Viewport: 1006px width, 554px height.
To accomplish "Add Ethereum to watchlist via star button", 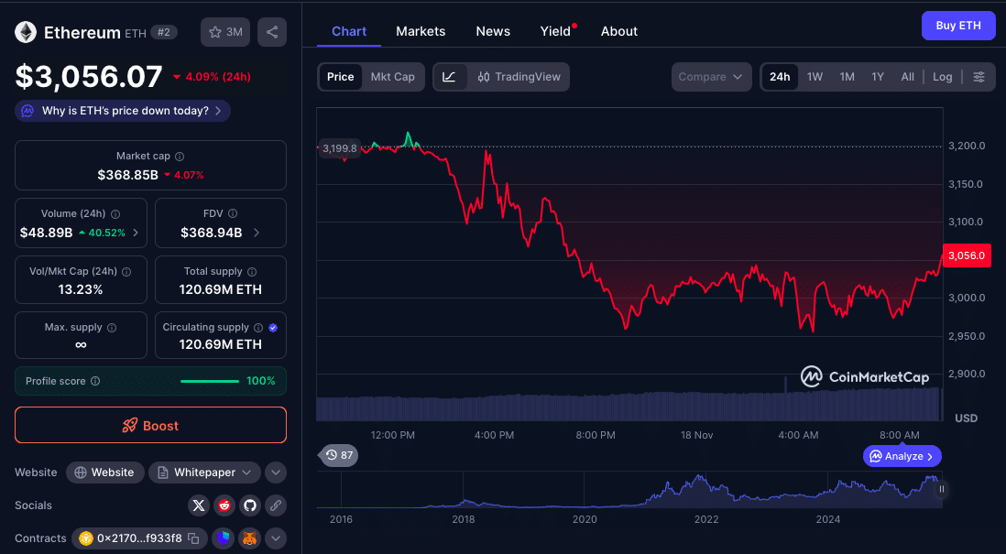I will (225, 32).
